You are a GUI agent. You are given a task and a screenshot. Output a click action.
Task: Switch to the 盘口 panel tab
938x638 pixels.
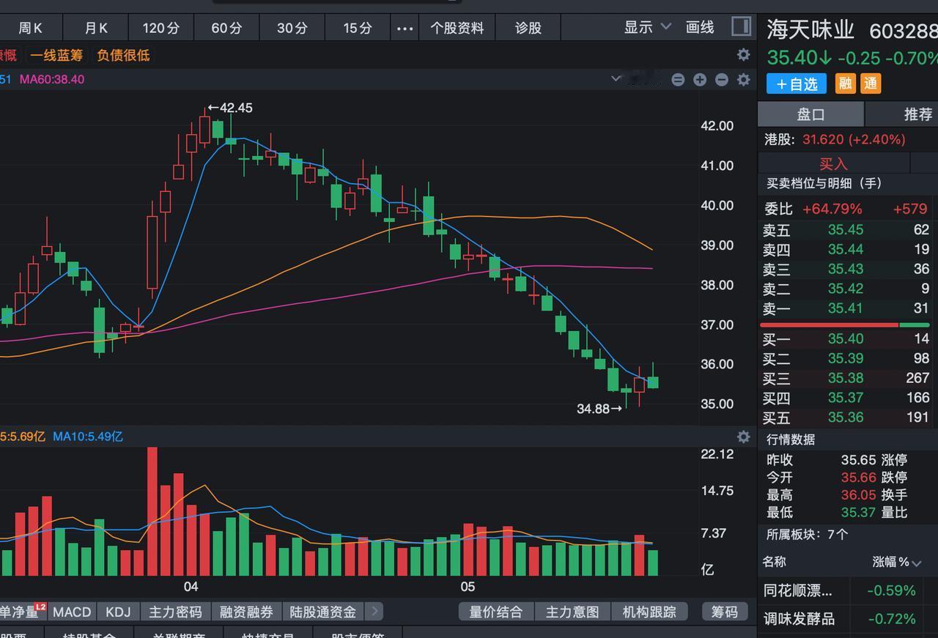point(810,114)
